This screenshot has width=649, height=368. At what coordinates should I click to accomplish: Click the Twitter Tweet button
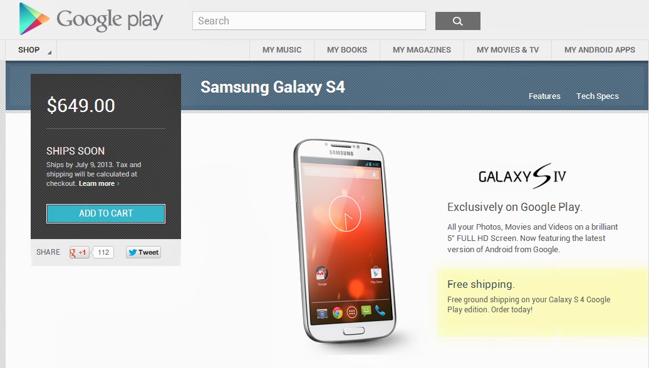coord(143,252)
